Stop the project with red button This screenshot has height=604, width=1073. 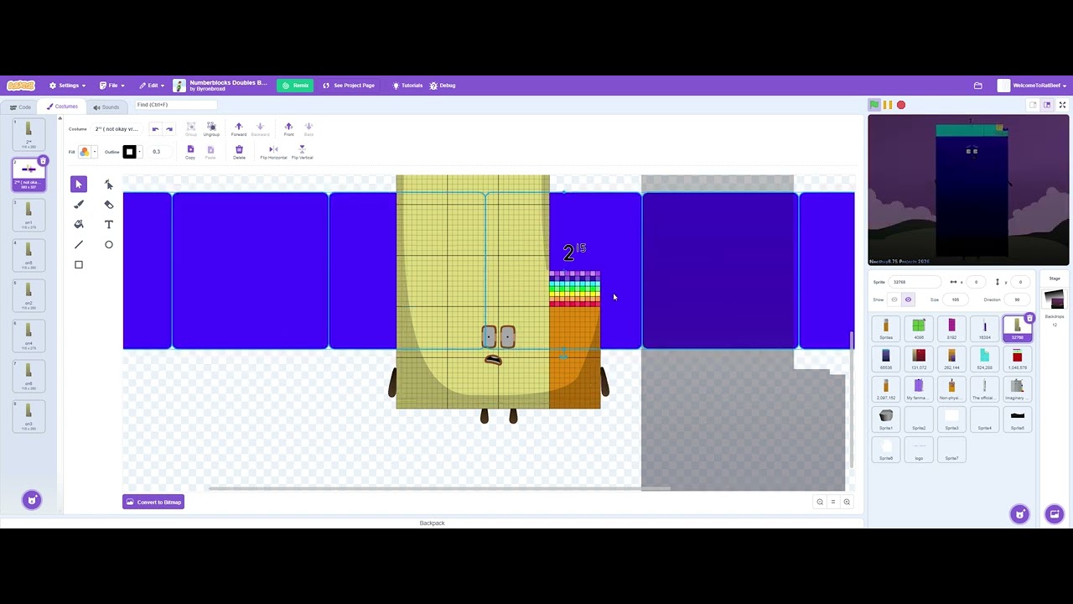click(901, 105)
